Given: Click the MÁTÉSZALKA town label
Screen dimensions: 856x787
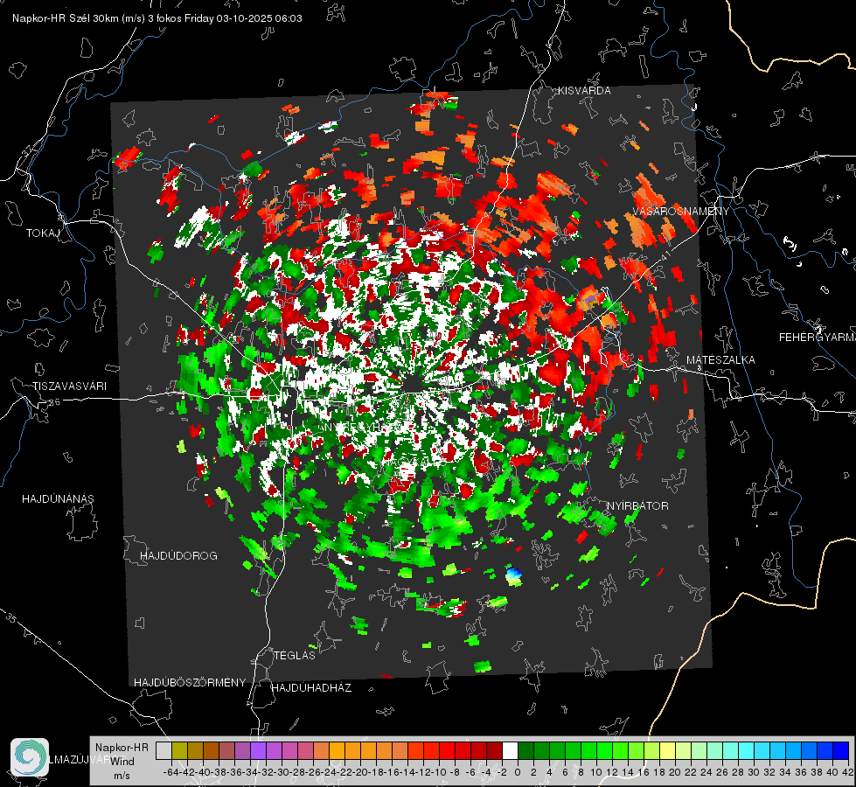Looking at the screenshot, I should tap(720, 360).
